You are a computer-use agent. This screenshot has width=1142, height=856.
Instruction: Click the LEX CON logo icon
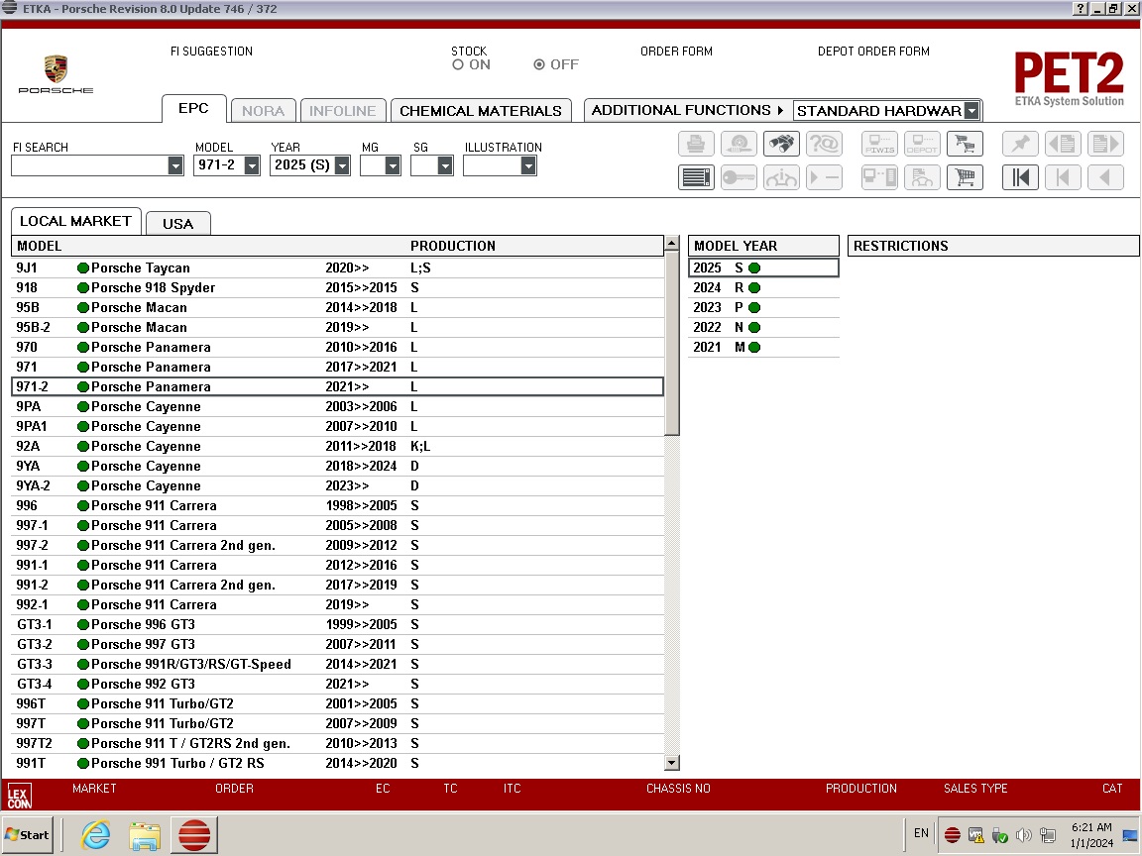tap(19, 795)
